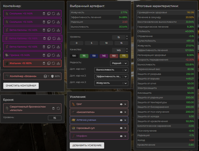Click the replace icon on Жильник row
This screenshot has height=151, width=199.
pyautogui.click(x=54, y=63)
